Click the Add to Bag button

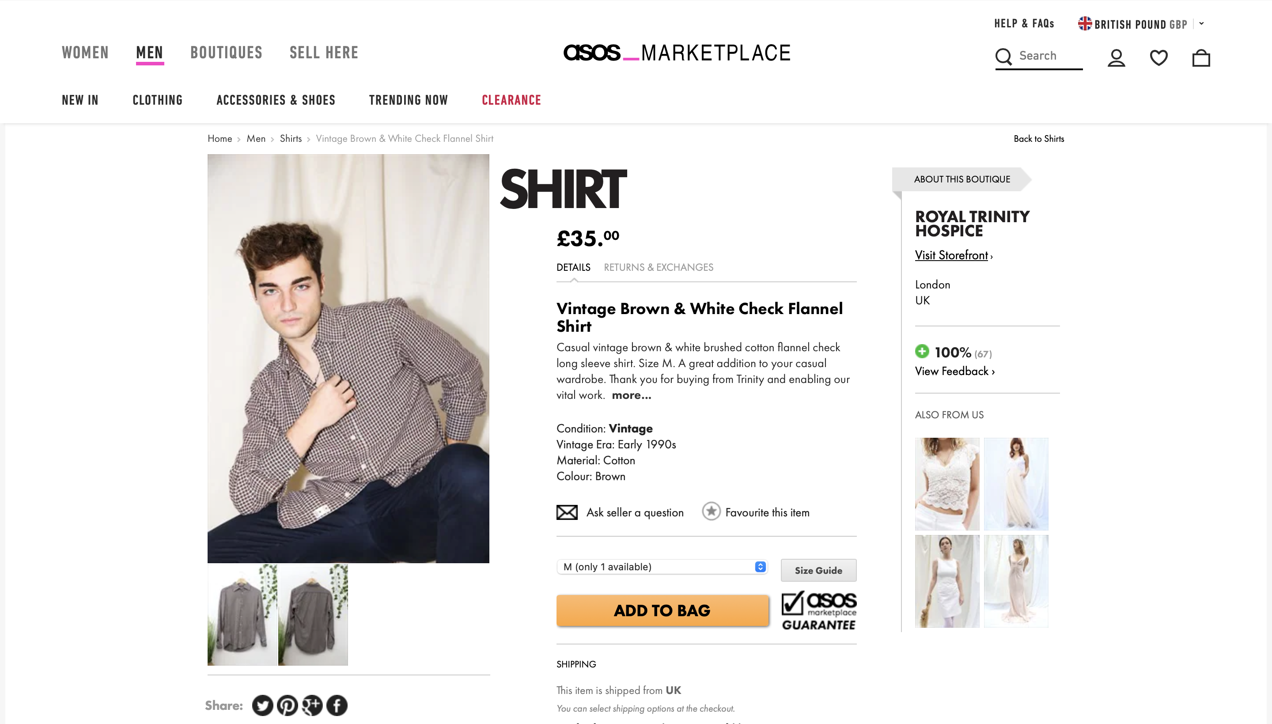tap(662, 610)
